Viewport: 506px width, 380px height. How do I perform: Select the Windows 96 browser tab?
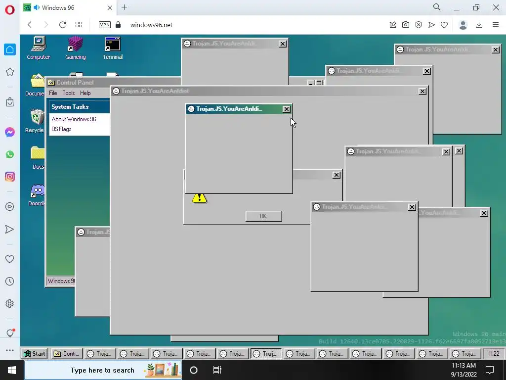[x=68, y=8]
